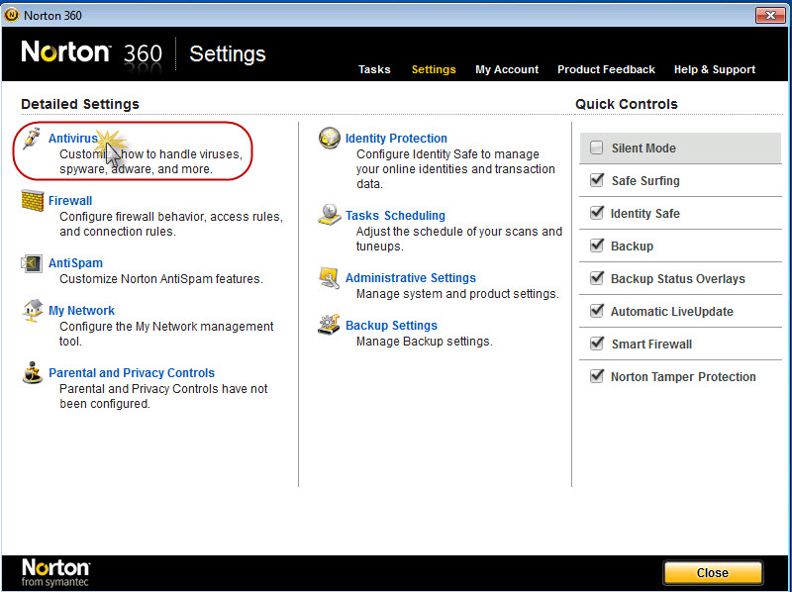Click the AntiSpam icon

(32, 263)
